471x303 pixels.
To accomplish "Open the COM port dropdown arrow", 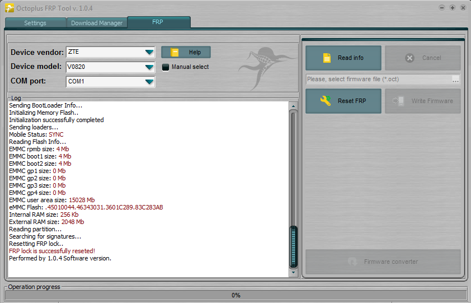I will click(x=149, y=82).
